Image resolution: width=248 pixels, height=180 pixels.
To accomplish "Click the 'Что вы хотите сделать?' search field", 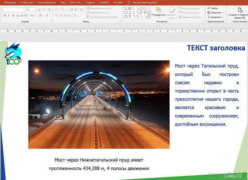I will pyautogui.click(x=145, y=3).
